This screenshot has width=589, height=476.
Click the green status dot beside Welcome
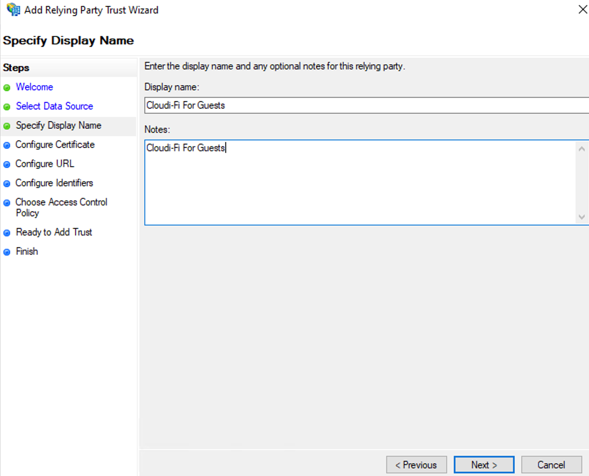(x=7, y=87)
